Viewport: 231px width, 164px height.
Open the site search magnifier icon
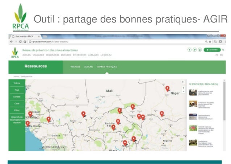[x=223, y=50]
